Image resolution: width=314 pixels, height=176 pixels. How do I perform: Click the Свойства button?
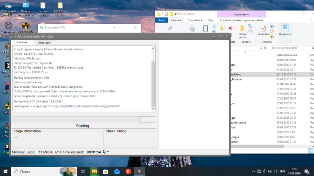pyautogui.click(x=263, y=32)
